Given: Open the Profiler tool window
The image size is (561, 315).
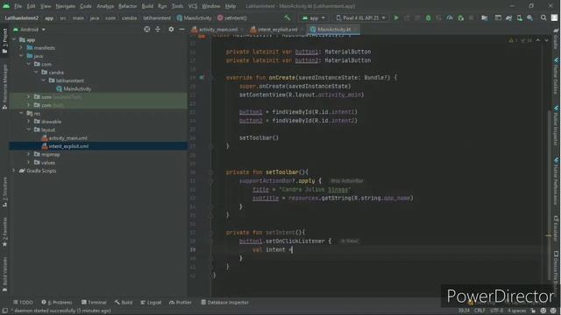Looking at the screenshot, I should (x=181, y=303).
